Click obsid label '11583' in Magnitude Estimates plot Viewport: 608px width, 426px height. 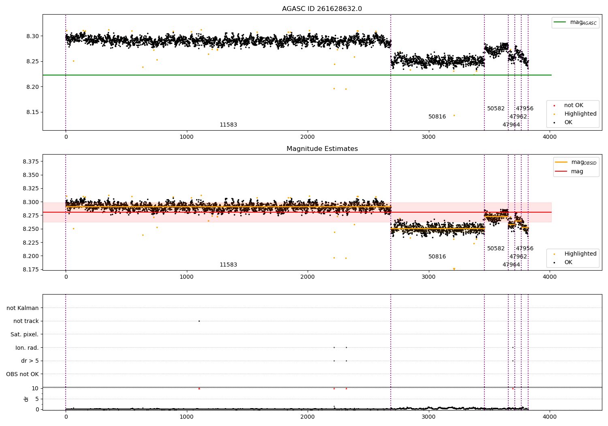[x=228, y=265]
